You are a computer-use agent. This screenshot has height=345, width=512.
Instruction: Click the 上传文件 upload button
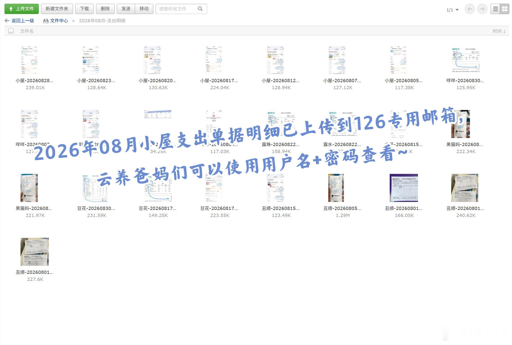point(22,9)
